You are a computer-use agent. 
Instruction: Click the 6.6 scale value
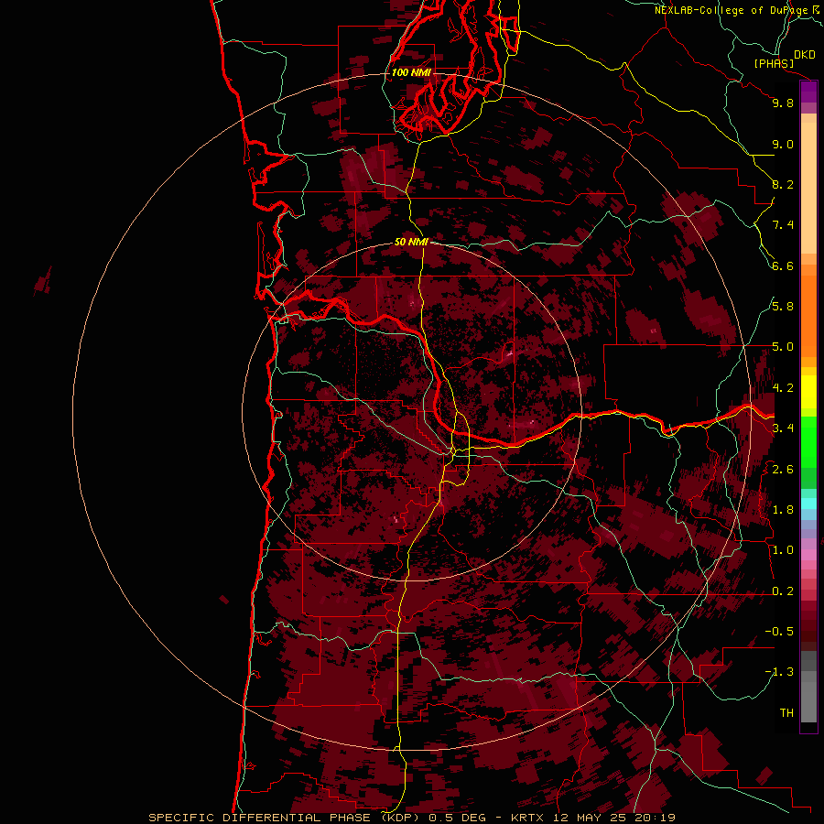pyautogui.click(x=783, y=266)
